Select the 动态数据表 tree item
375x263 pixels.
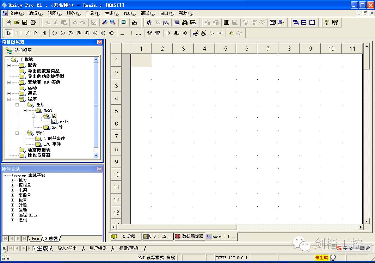39,150
